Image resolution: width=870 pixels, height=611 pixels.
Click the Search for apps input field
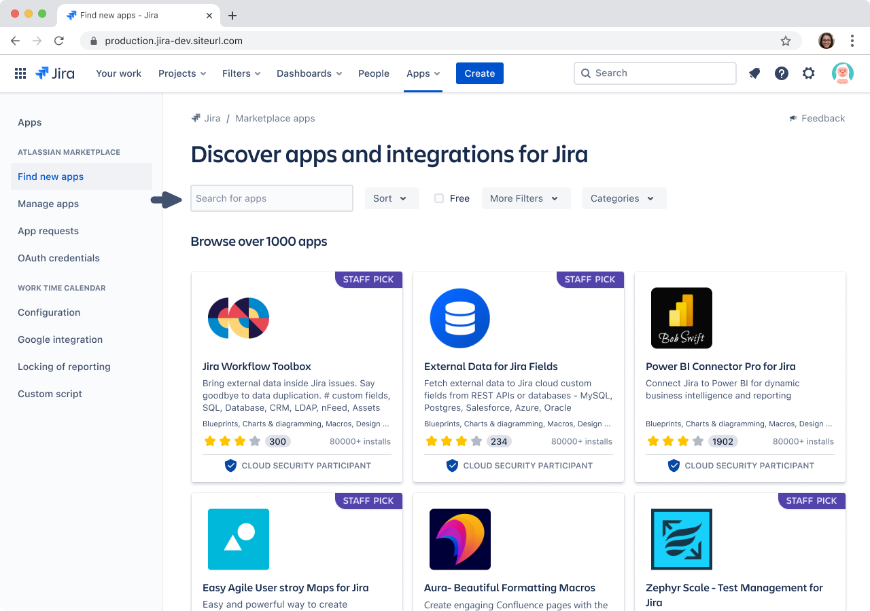[x=271, y=198]
